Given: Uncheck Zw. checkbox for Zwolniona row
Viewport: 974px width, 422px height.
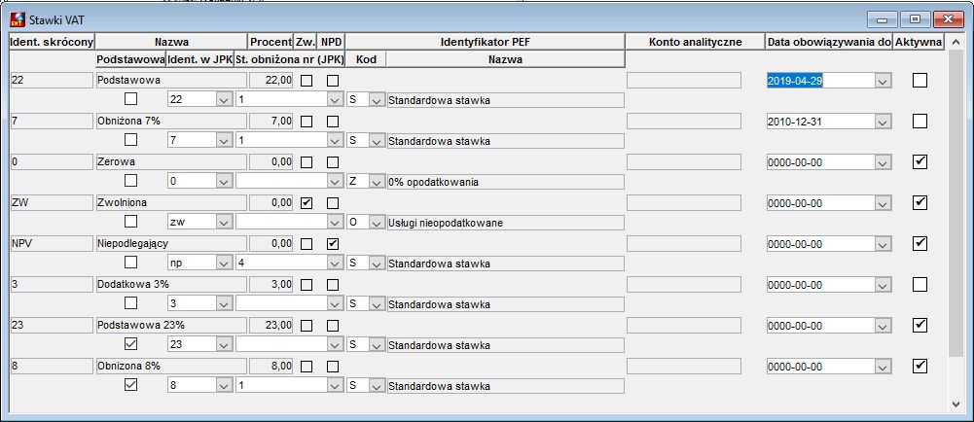Looking at the screenshot, I should pos(307,203).
